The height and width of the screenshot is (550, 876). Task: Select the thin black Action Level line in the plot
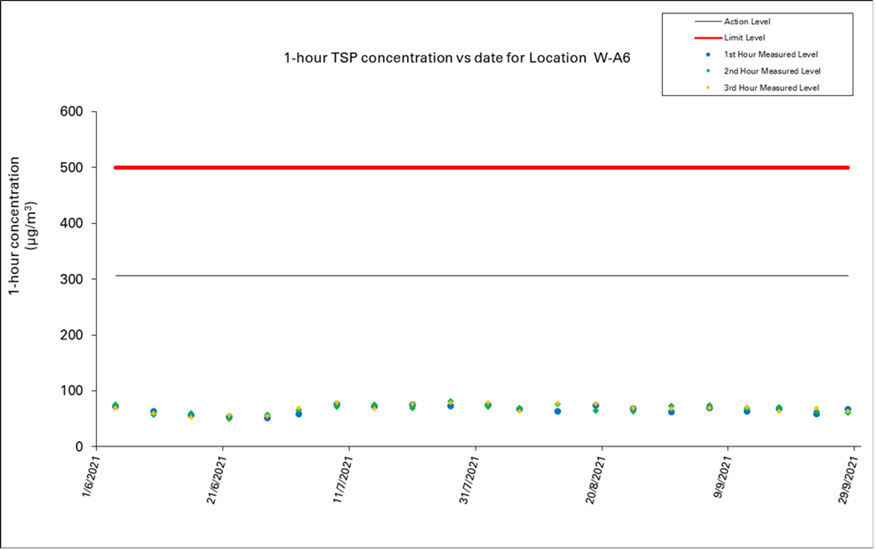(481, 275)
